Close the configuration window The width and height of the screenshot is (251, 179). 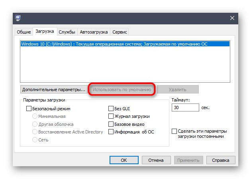232,18
